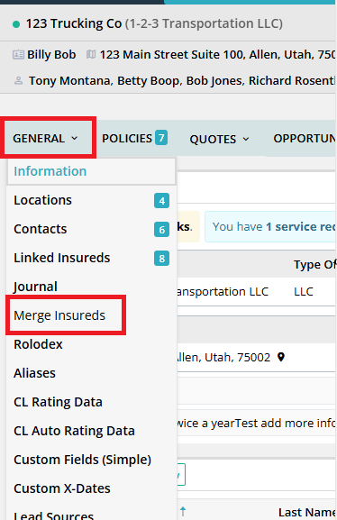Viewport: 337px width, 520px height.
Task: Select Merge Insureds from the menu
Action: tap(59, 315)
